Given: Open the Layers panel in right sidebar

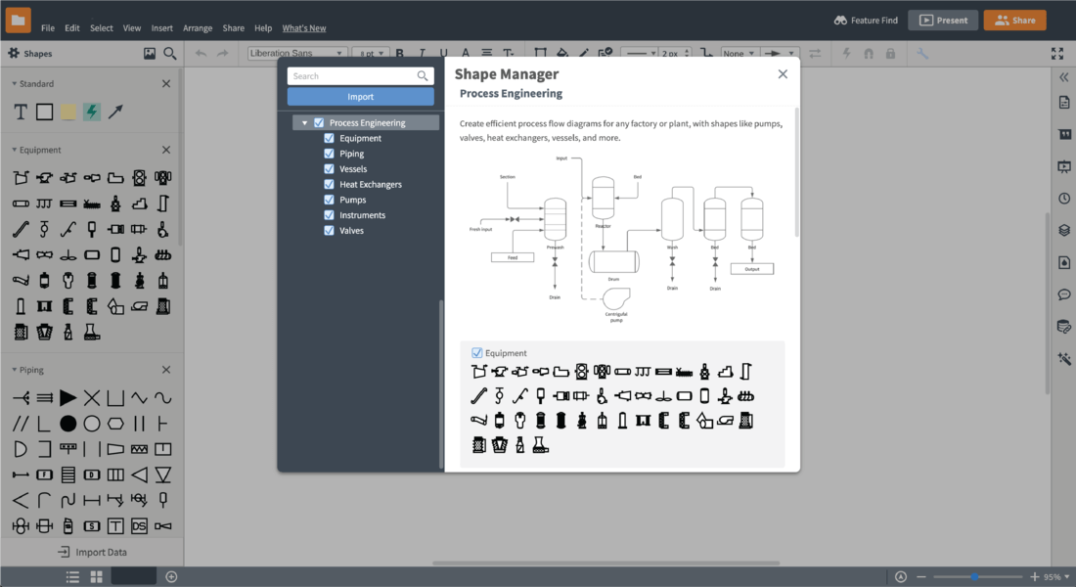Looking at the screenshot, I should [1064, 231].
